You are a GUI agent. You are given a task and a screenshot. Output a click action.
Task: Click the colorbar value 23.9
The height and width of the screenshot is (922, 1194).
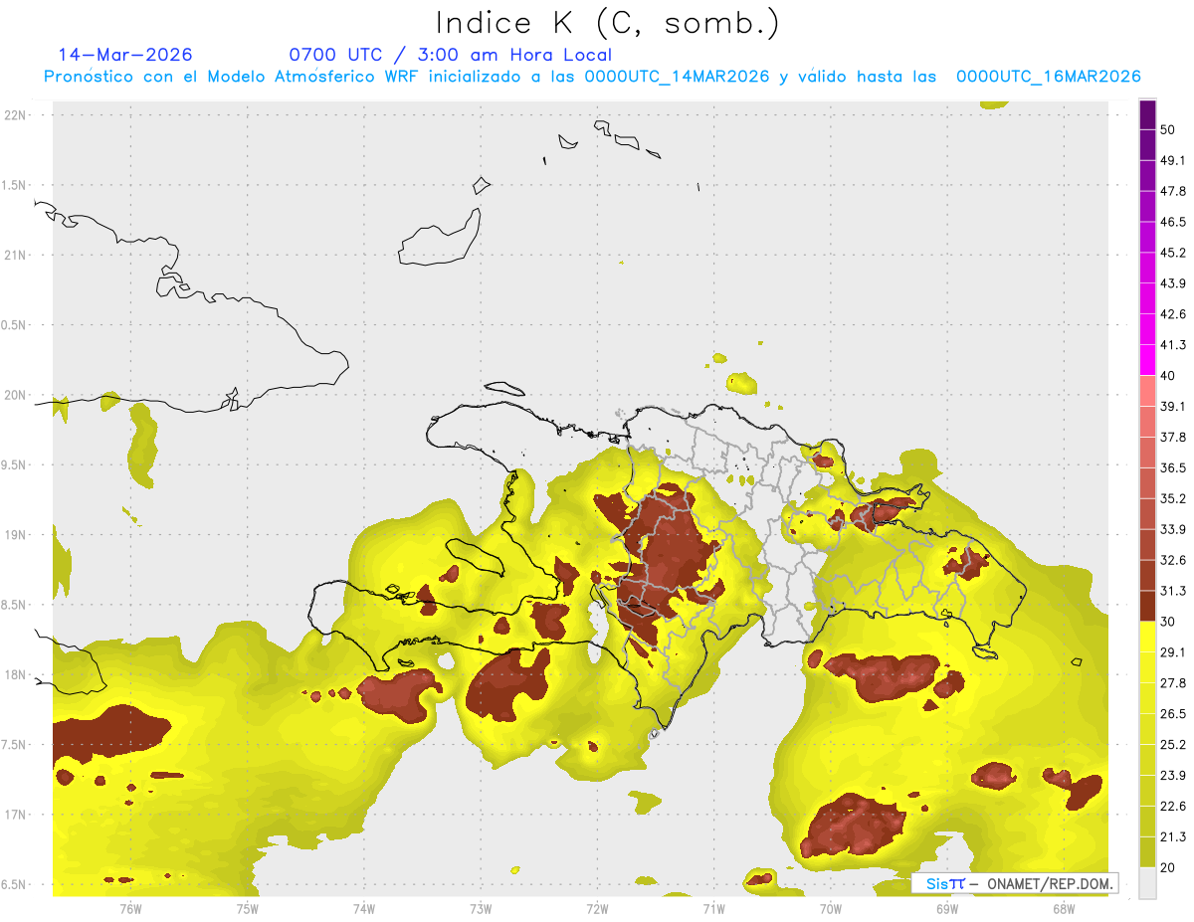pos(1174,775)
